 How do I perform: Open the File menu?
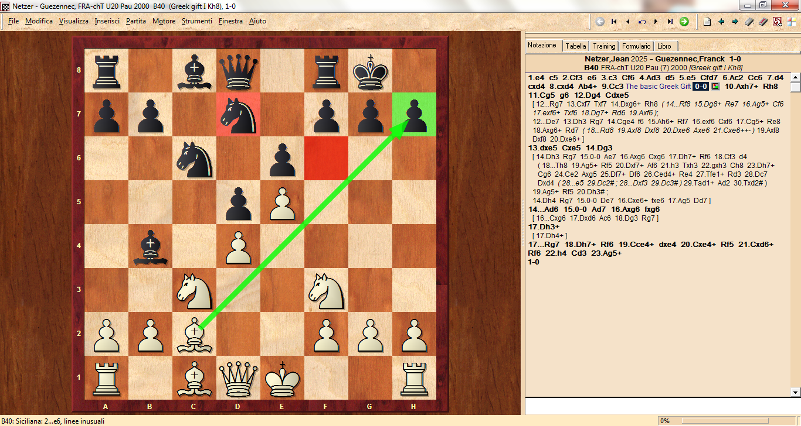tap(13, 21)
